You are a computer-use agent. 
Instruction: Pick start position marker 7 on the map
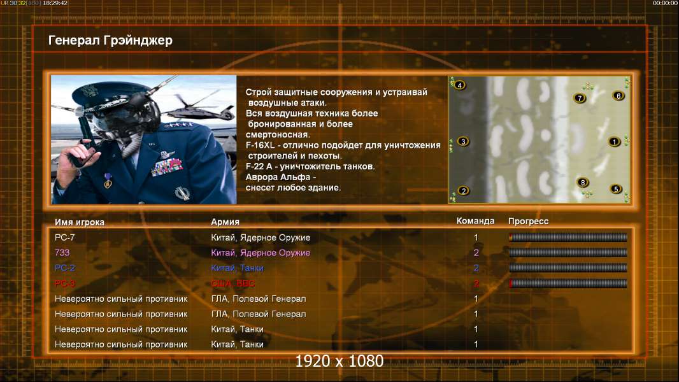click(580, 98)
